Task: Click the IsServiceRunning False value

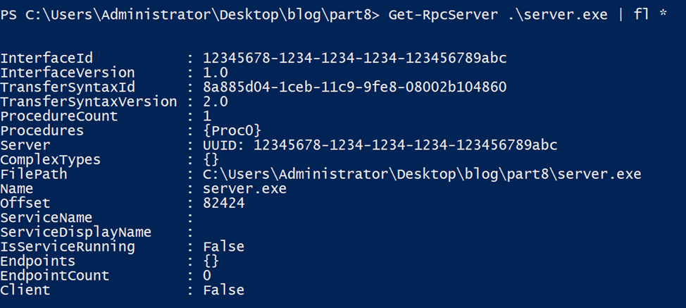Action: click(x=223, y=247)
